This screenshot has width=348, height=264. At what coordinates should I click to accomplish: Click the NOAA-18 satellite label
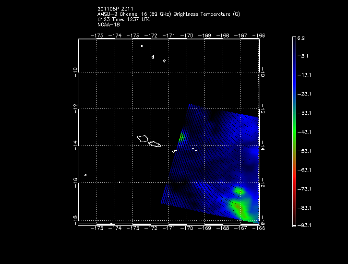[107, 24]
